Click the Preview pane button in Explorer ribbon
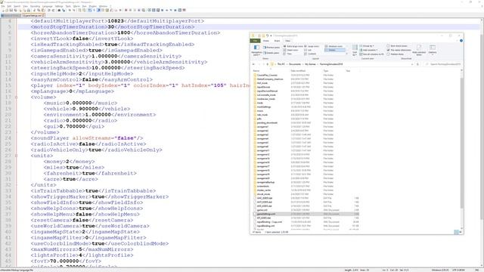Viewport: 484px width, 272px height. click(x=271, y=47)
